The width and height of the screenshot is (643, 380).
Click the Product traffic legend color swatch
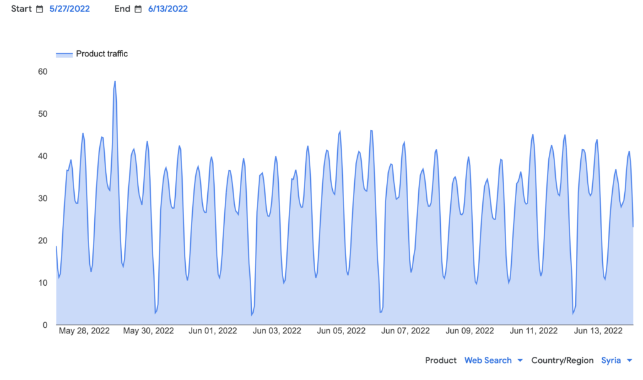(x=64, y=55)
